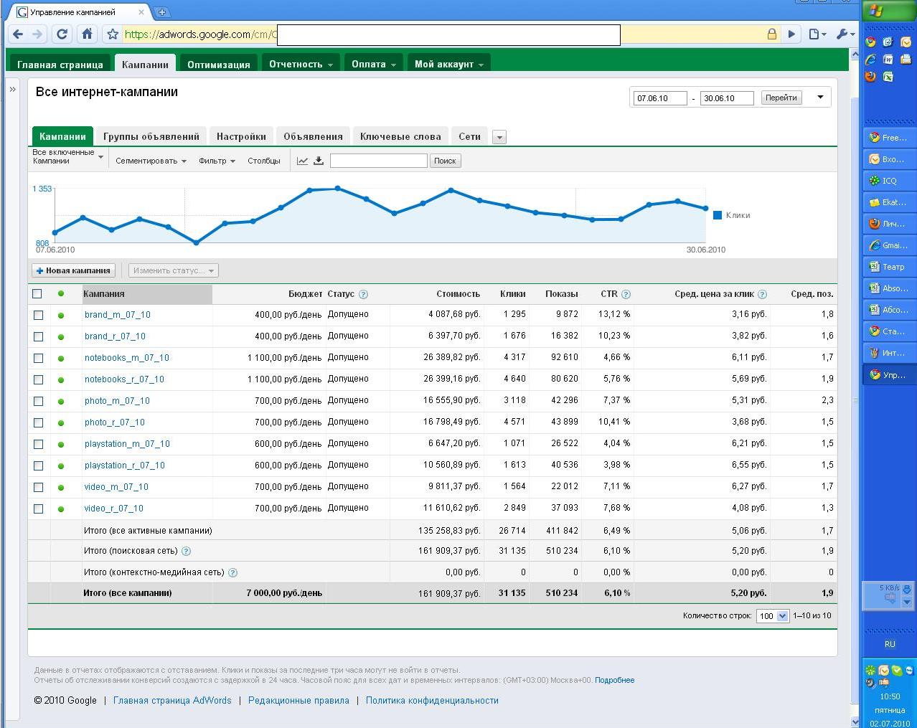Click the Новая кампания button
Image resolution: width=917 pixels, height=728 pixels.
tap(73, 270)
